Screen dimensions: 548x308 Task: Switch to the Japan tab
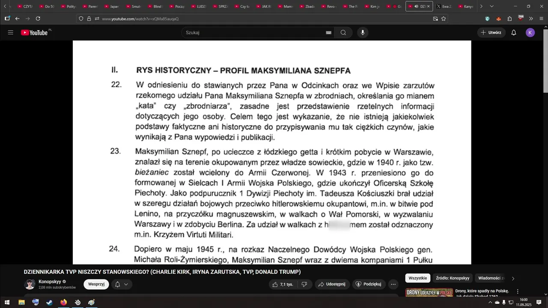[111, 6]
